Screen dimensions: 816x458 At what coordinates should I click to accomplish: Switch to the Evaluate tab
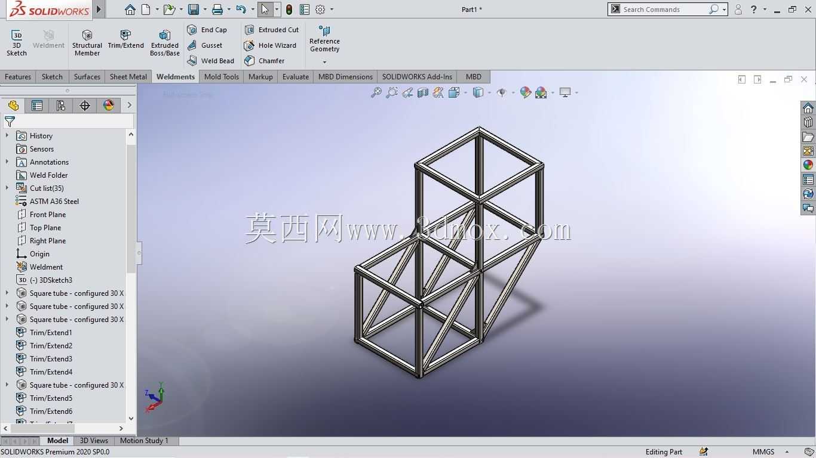click(296, 77)
